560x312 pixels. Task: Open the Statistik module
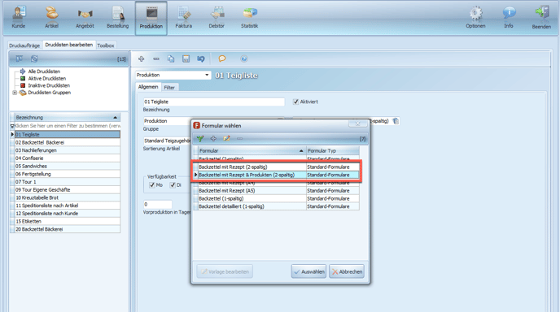point(249,18)
